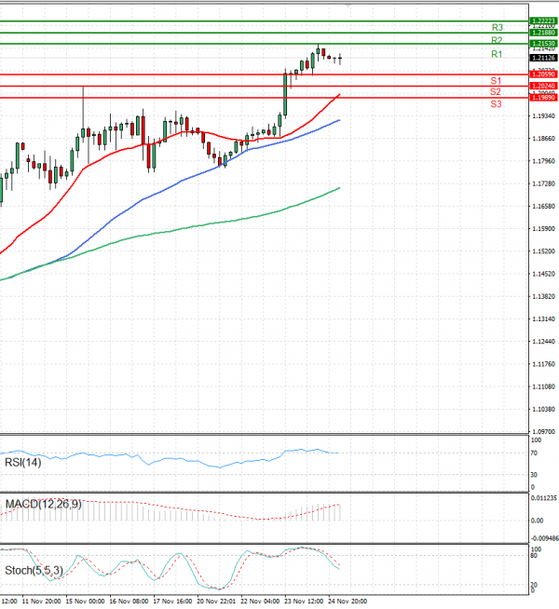Click the R1 resistance label
Screen dimensions: 559x609
coord(497,54)
